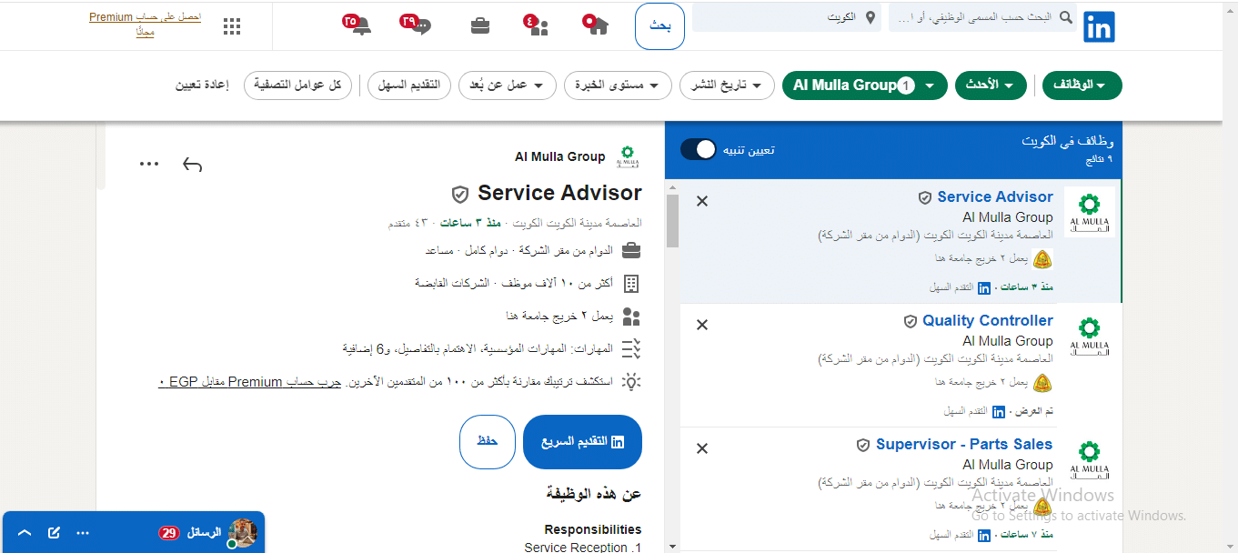Image resolution: width=1238 pixels, height=553 pixels.
Task: Click Al Mulla logo in Supervisor Parts Sales card
Action: tap(1089, 458)
